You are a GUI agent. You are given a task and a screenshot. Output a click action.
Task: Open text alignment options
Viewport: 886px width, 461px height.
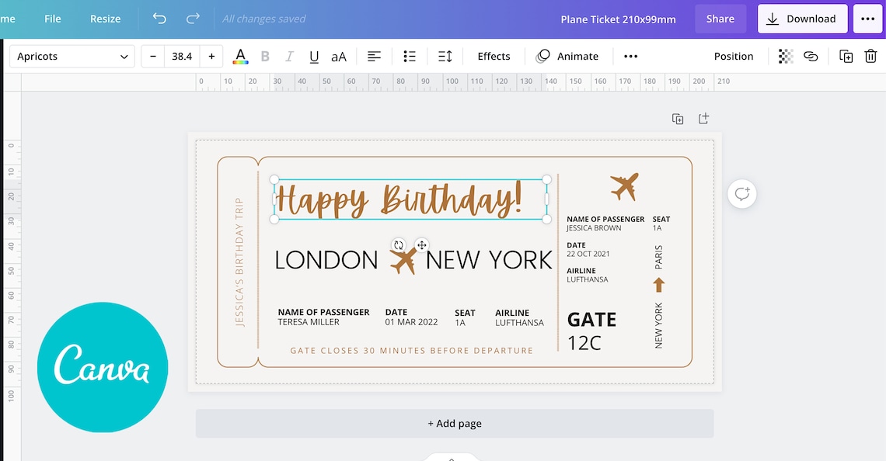coord(374,56)
